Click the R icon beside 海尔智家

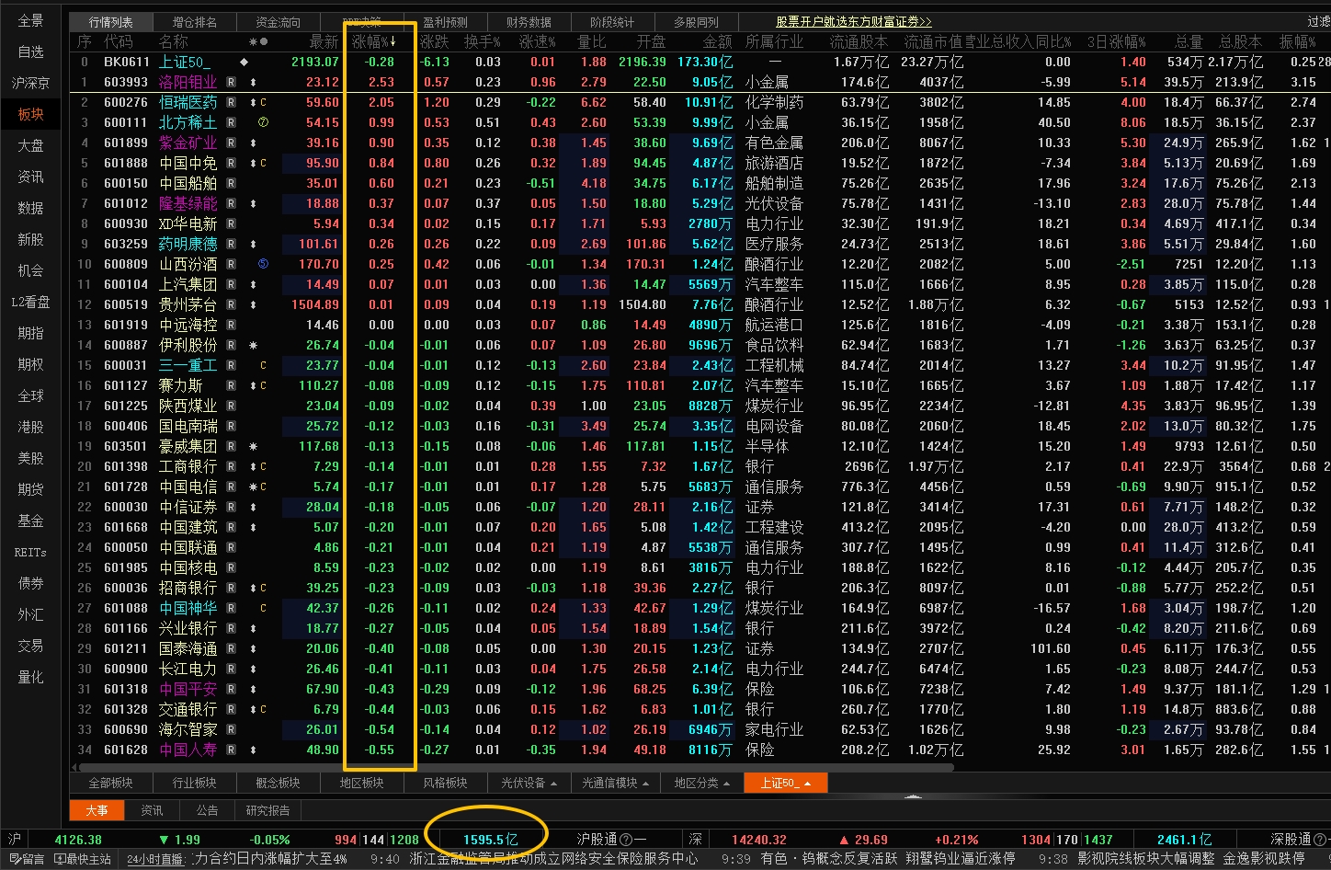(232, 729)
